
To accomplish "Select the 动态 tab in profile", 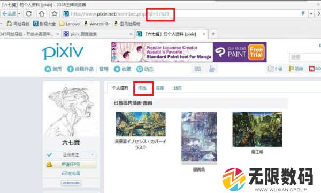I will point(178,88).
